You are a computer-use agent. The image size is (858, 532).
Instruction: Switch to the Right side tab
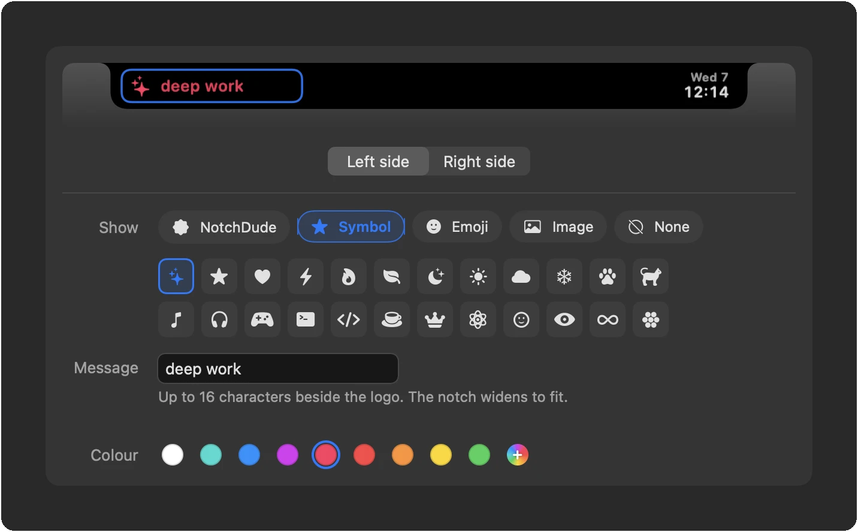pyautogui.click(x=479, y=161)
